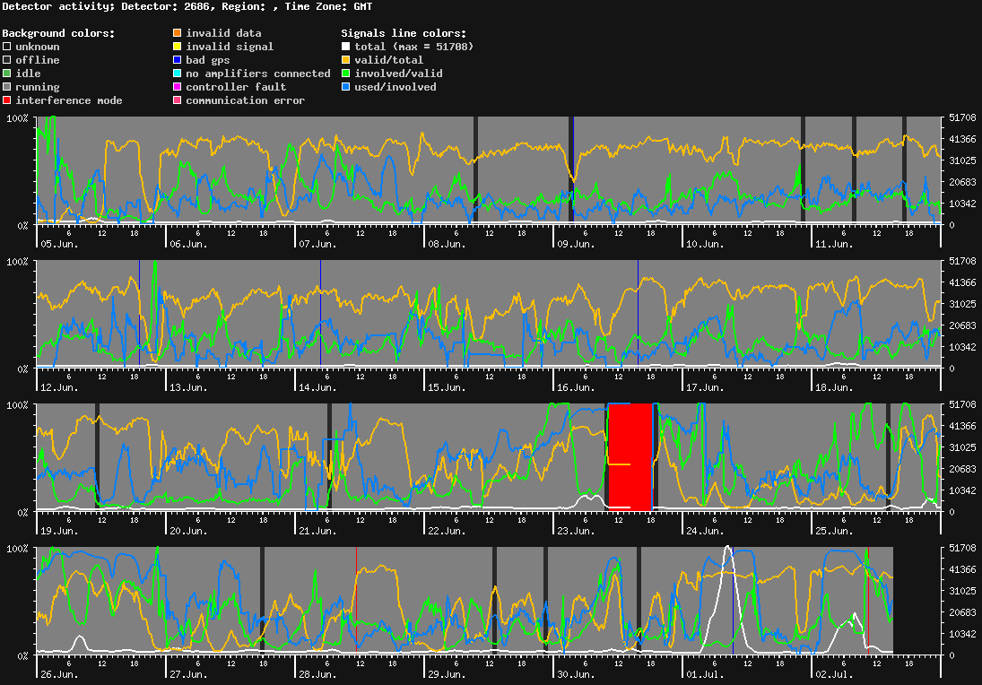Click the '26.Jun.' date label
982x685 pixels.
coord(59,674)
